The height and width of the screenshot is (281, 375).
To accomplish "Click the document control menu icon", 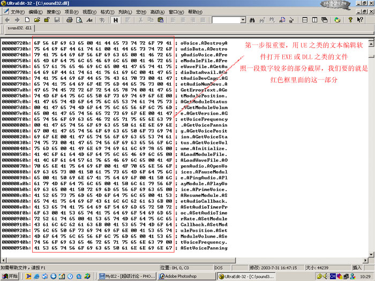I will 6,11.
